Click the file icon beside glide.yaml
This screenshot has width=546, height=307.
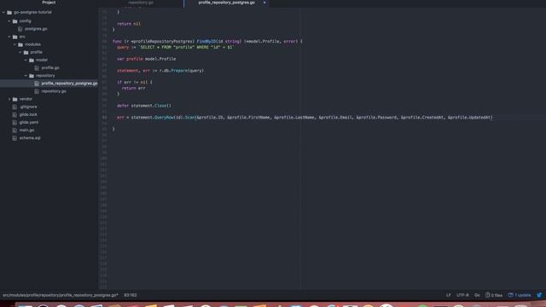[15, 123]
